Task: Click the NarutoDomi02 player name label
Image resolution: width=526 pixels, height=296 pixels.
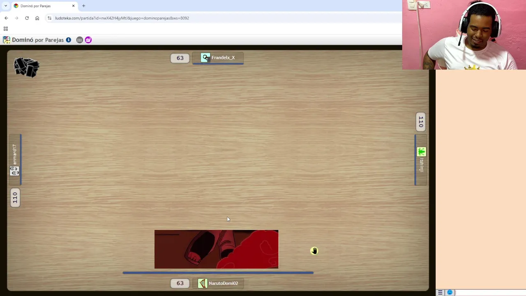Action: coord(223,283)
